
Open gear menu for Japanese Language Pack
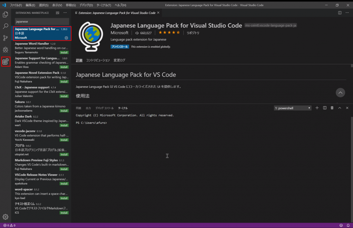[66, 38]
